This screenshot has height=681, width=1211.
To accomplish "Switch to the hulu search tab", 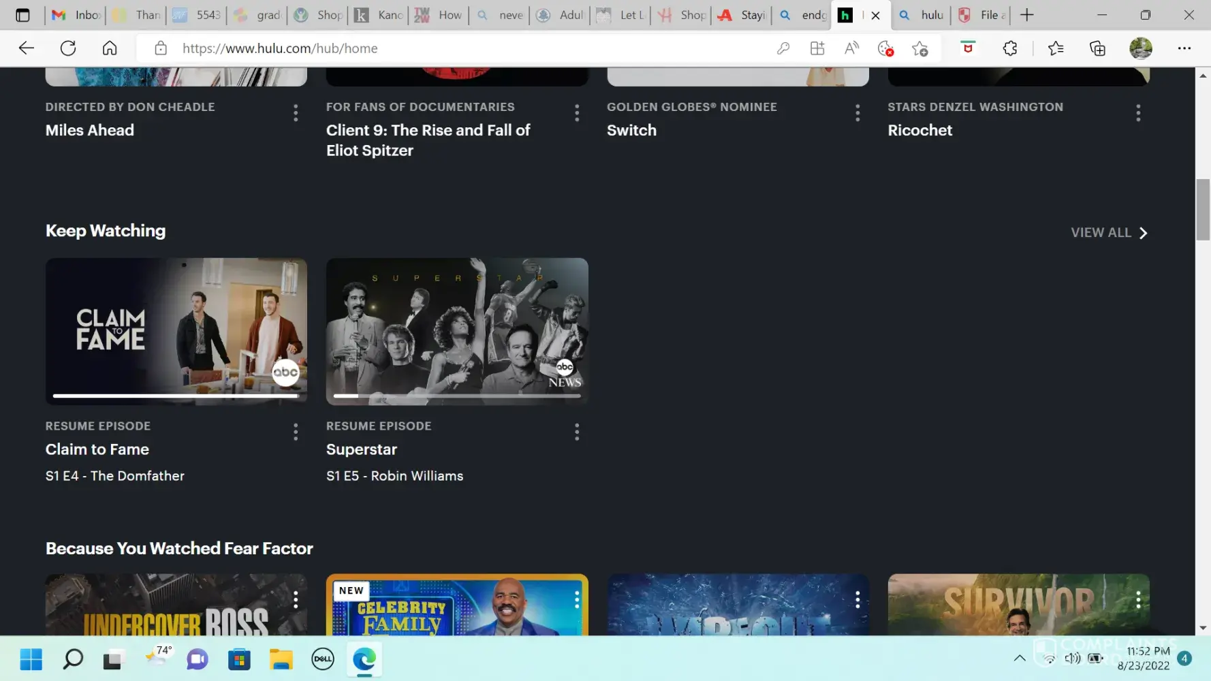I will tap(923, 15).
